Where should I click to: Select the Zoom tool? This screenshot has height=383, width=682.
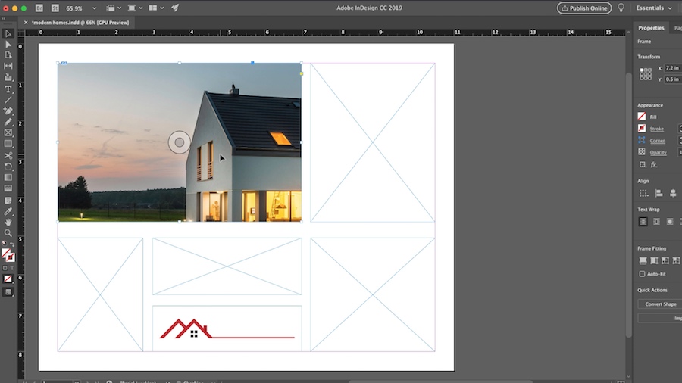click(x=8, y=233)
